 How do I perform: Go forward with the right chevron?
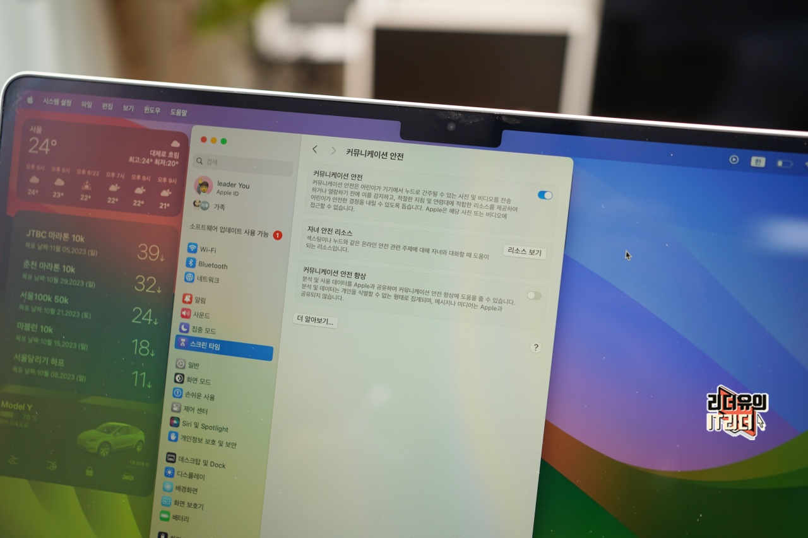(333, 151)
